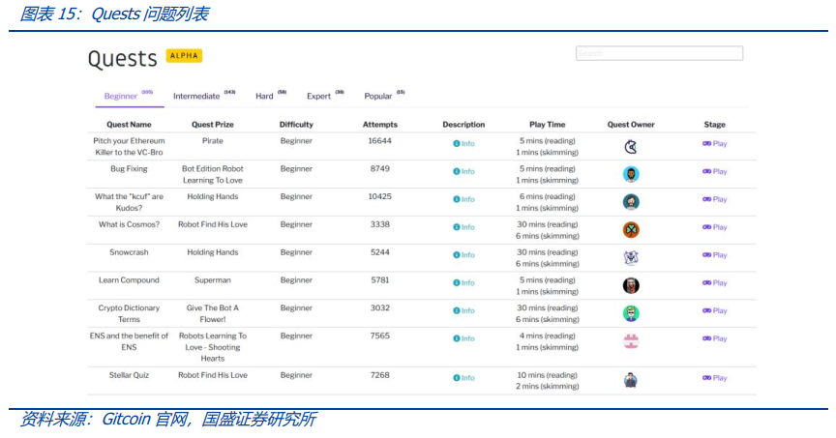This screenshot has width=836, height=438.
Task: Click the 7565 attempts value
Action: point(380,336)
